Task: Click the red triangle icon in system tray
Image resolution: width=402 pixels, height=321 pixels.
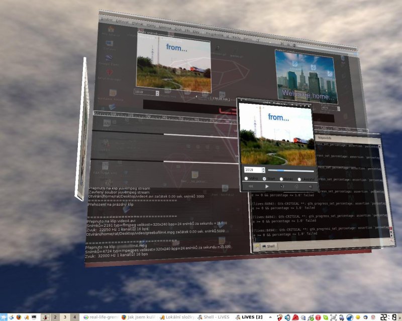Action: point(295,317)
